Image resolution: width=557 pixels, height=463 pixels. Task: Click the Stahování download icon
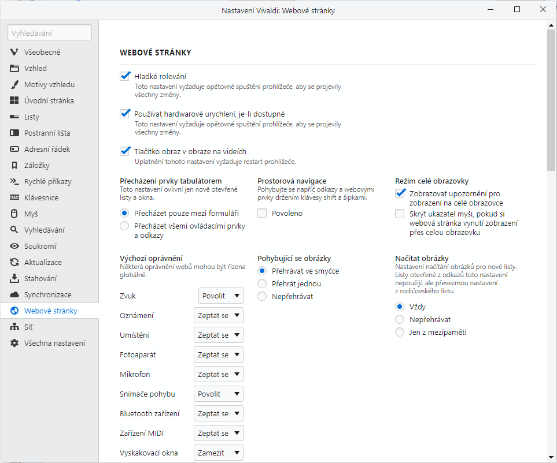tap(14, 278)
